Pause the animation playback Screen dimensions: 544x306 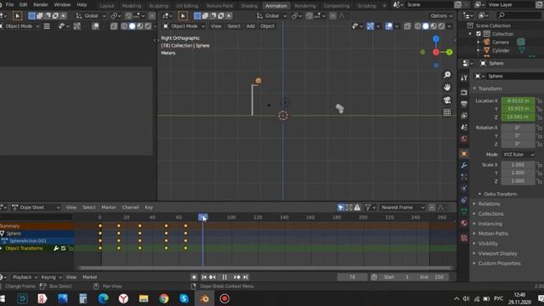[224, 277]
